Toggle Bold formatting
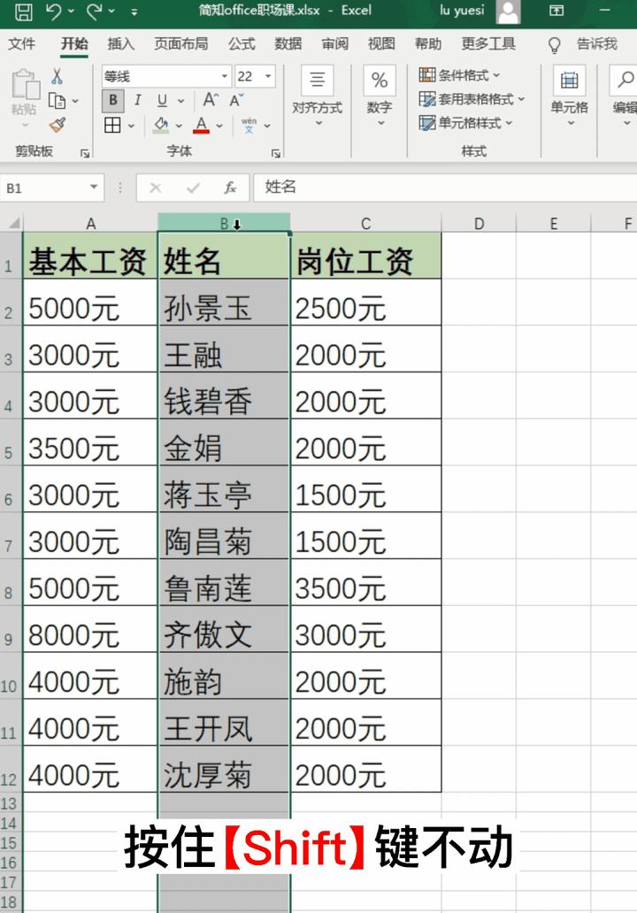The width and height of the screenshot is (637, 913). click(113, 100)
